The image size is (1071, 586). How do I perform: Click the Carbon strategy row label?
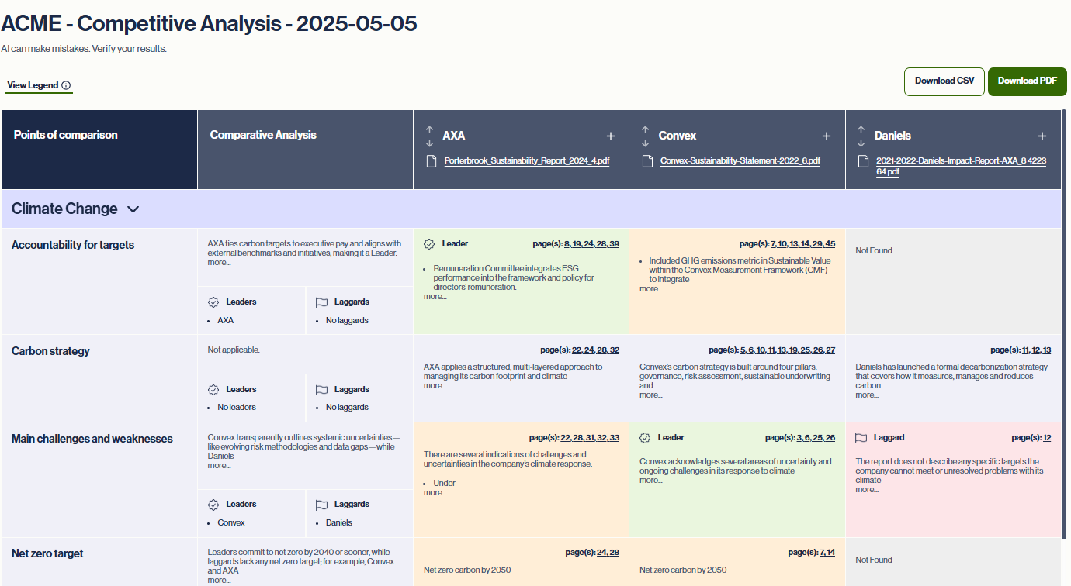point(50,351)
